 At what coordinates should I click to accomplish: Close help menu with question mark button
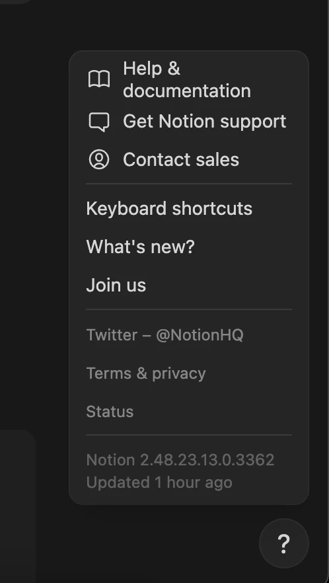coord(283,543)
